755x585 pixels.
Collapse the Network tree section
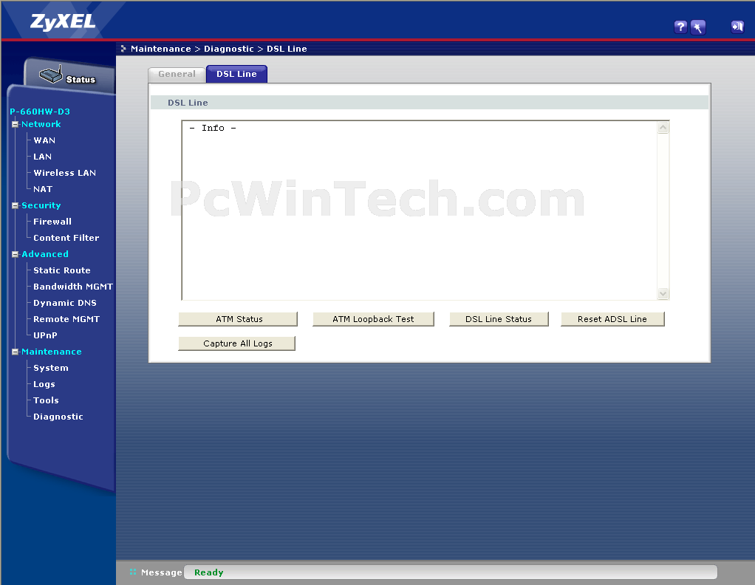tap(15, 124)
